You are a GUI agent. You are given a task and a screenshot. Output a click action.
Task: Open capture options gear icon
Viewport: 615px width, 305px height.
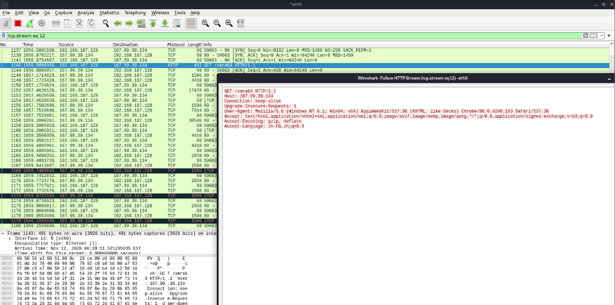pos(42,23)
